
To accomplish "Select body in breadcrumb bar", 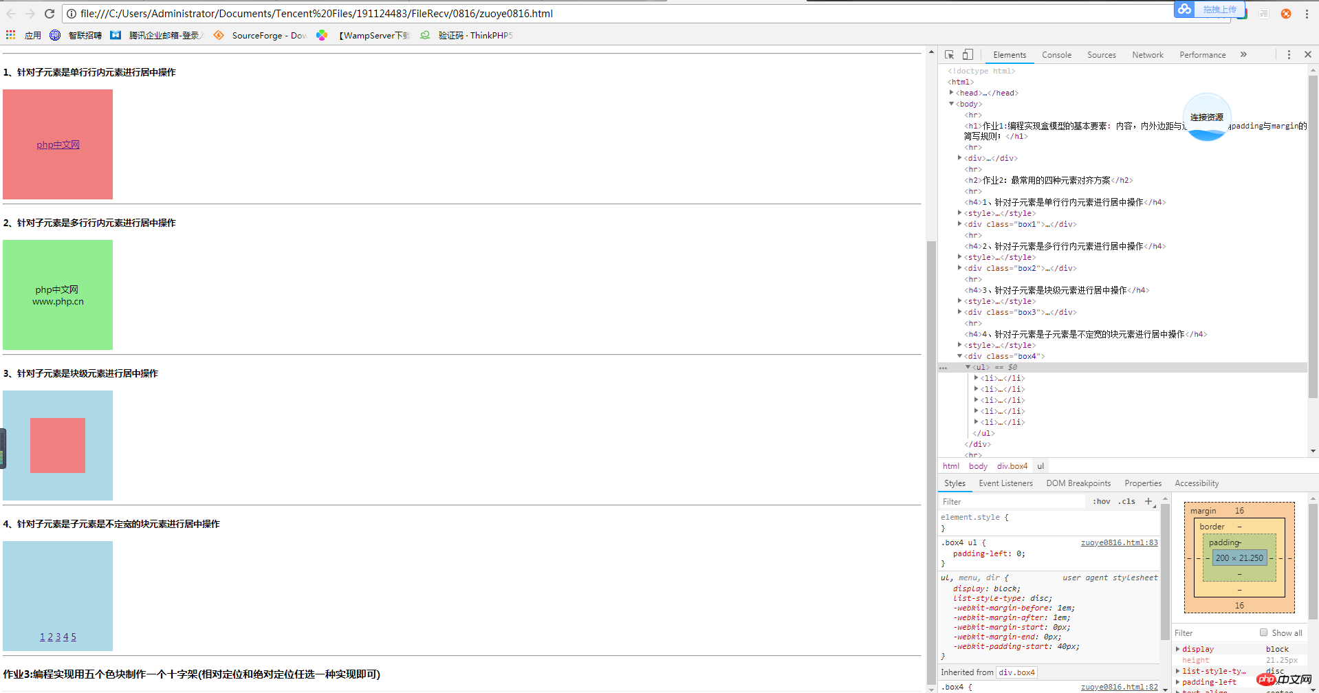I will (x=978, y=466).
